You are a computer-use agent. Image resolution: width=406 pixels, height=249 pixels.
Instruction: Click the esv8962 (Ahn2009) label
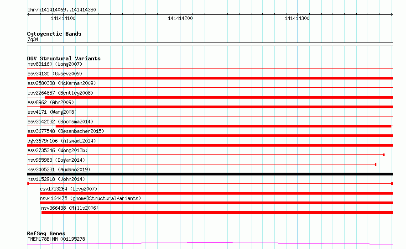51,102
